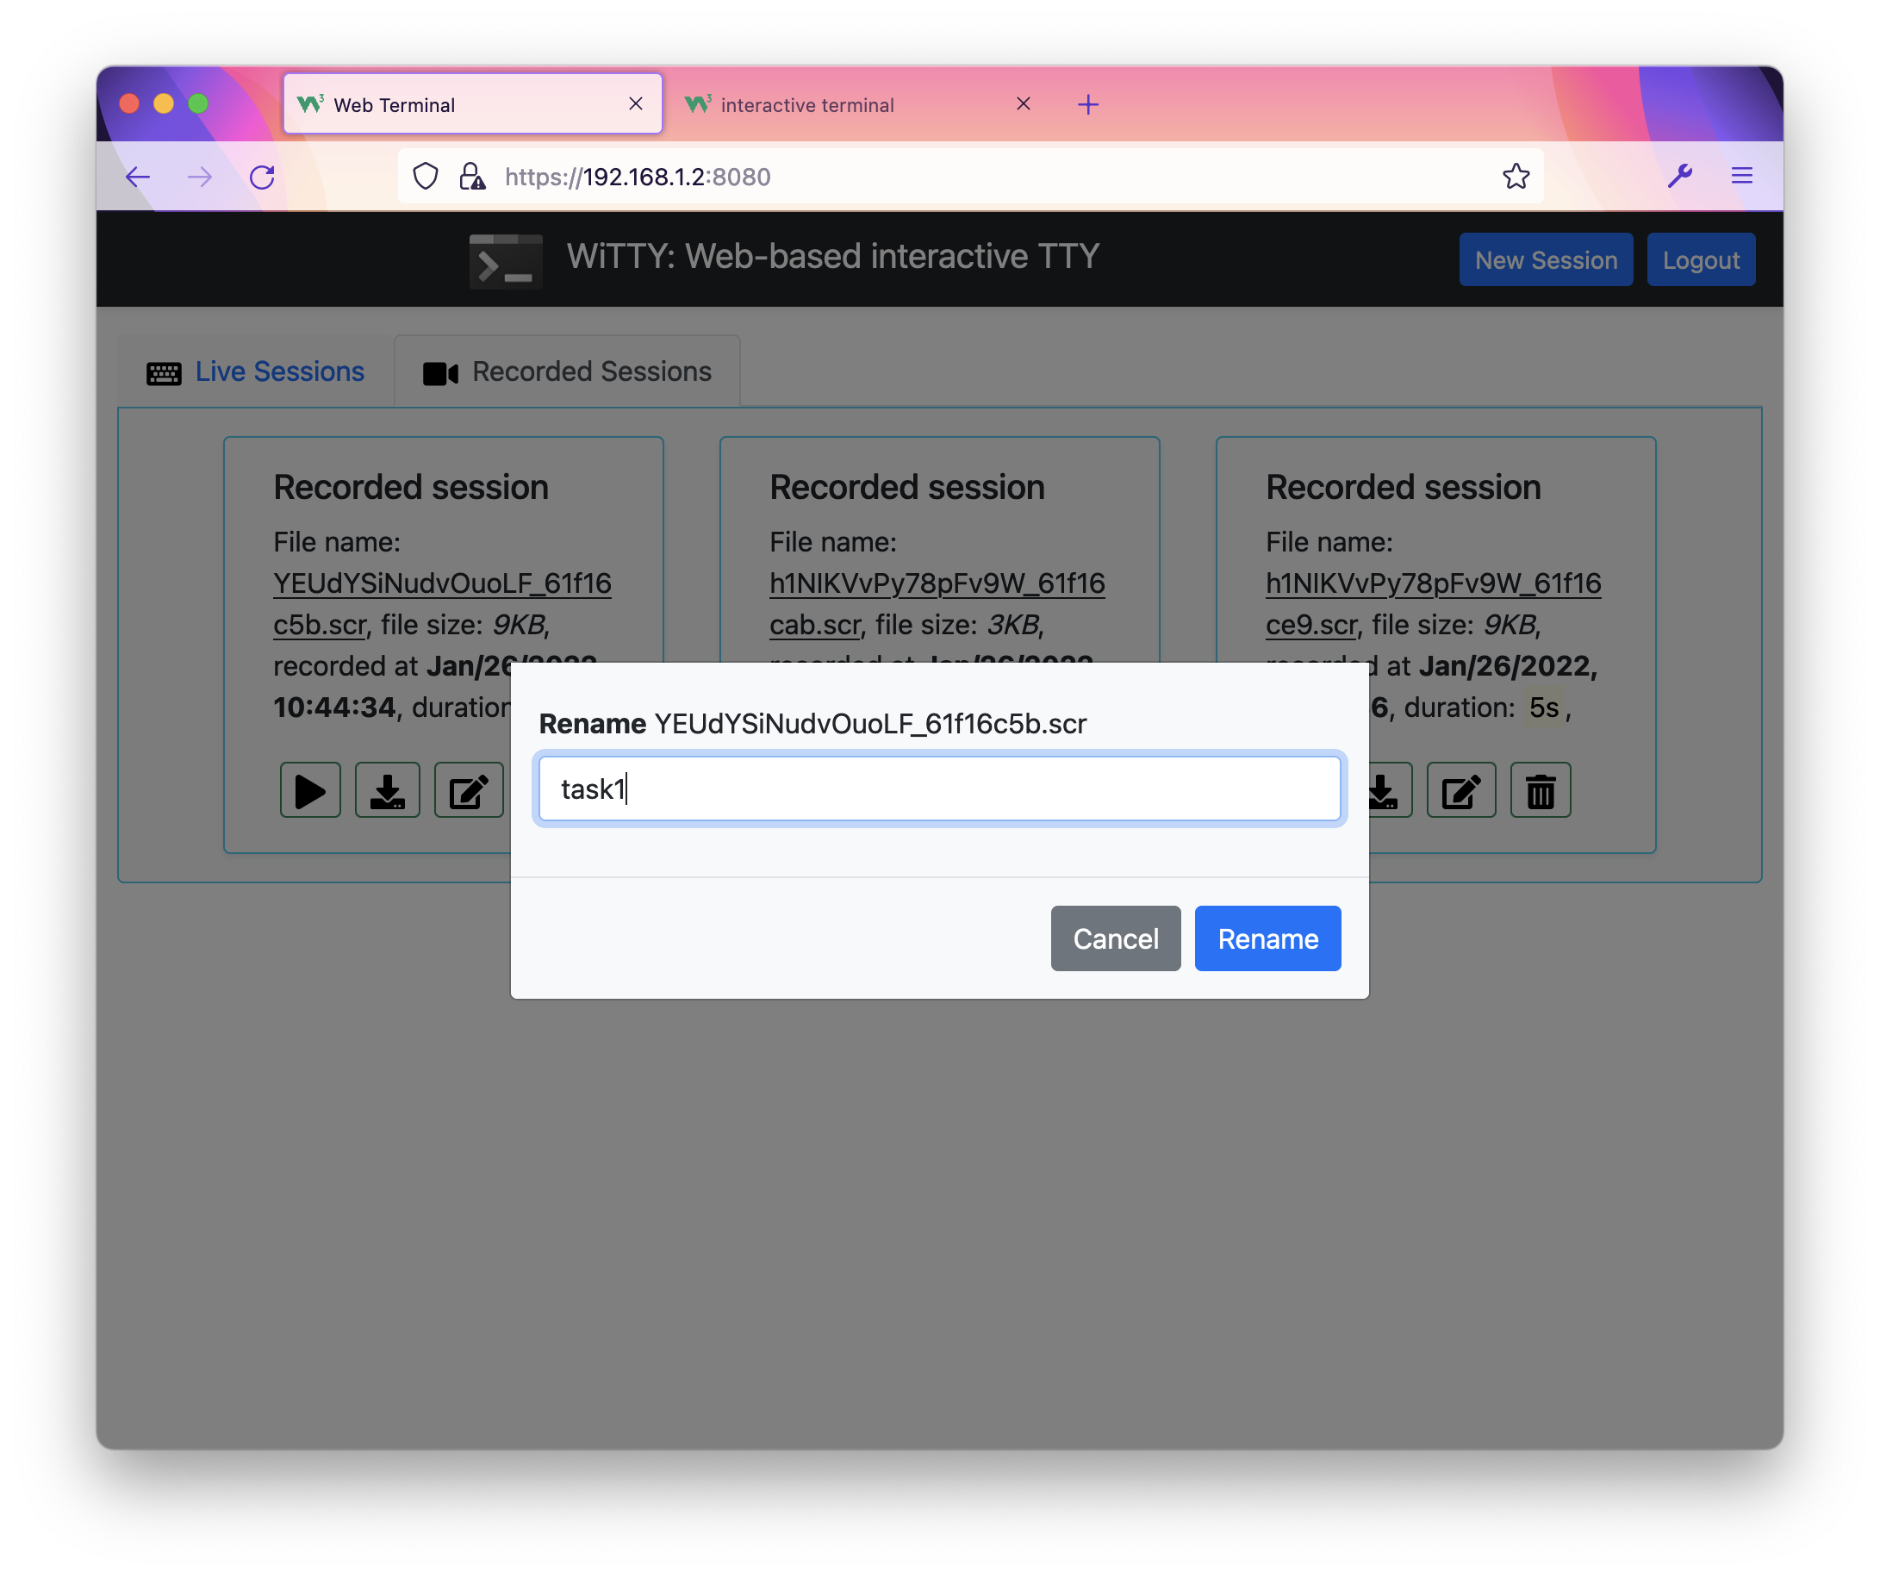The width and height of the screenshot is (1880, 1577).
Task: Reload the current page
Action: pyautogui.click(x=261, y=177)
